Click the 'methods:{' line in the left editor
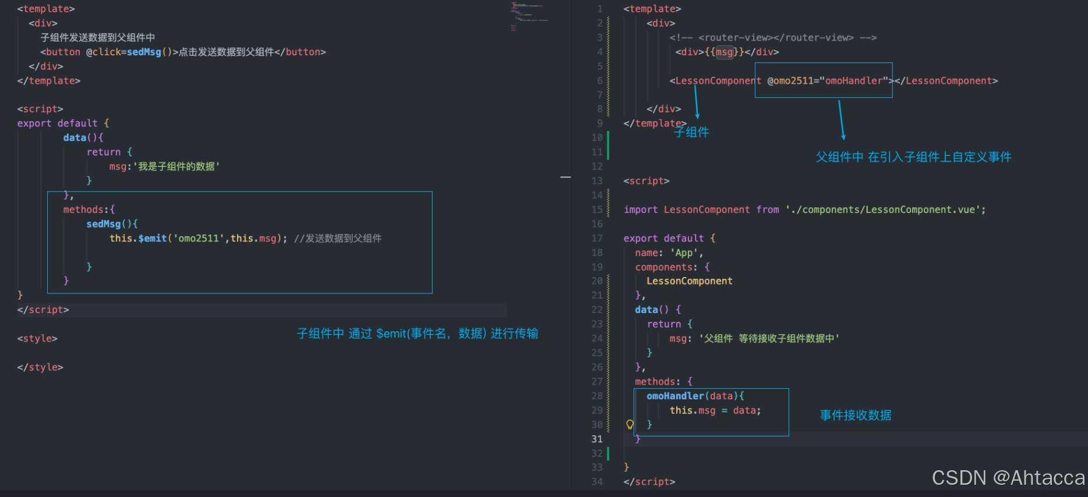 (x=89, y=210)
